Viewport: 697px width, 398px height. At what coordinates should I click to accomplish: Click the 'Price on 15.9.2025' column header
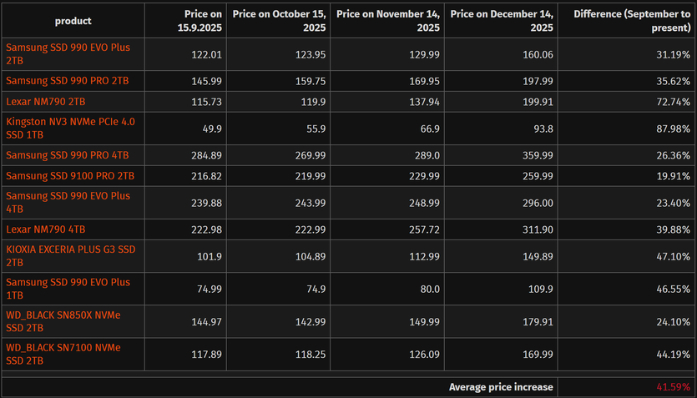pos(194,21)
